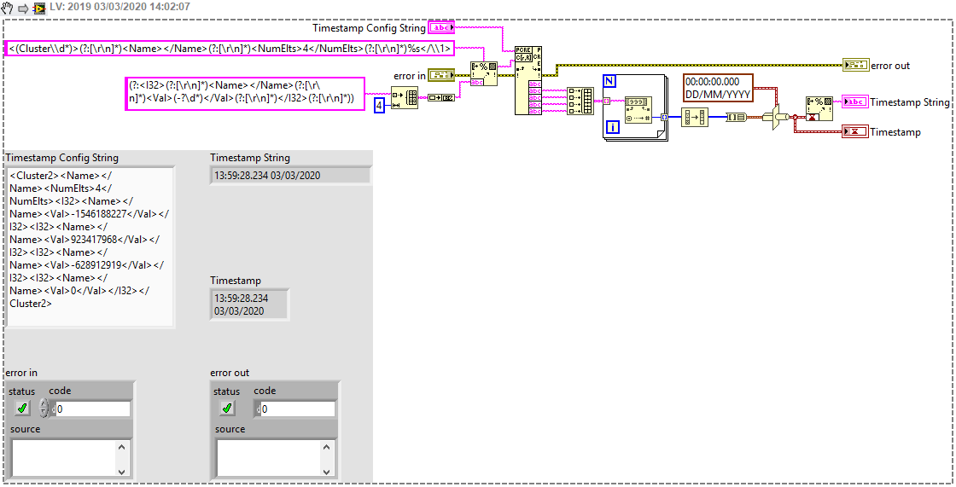Toggle the error out status checkbox
The image size is (956, 487).
click(227, 409)
